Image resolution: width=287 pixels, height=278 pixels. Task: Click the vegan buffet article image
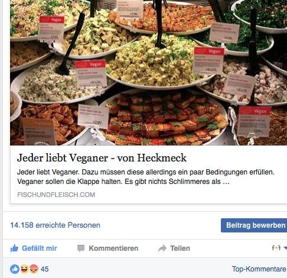[149, 73]
